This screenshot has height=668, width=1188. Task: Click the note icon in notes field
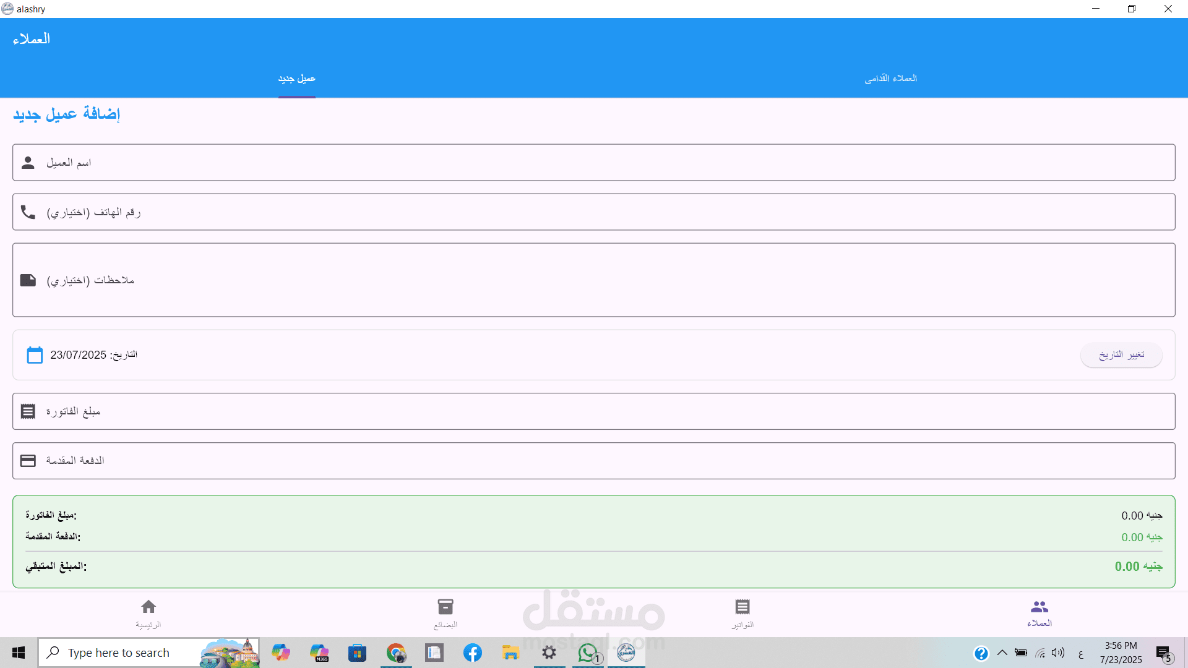pos(28,280)
